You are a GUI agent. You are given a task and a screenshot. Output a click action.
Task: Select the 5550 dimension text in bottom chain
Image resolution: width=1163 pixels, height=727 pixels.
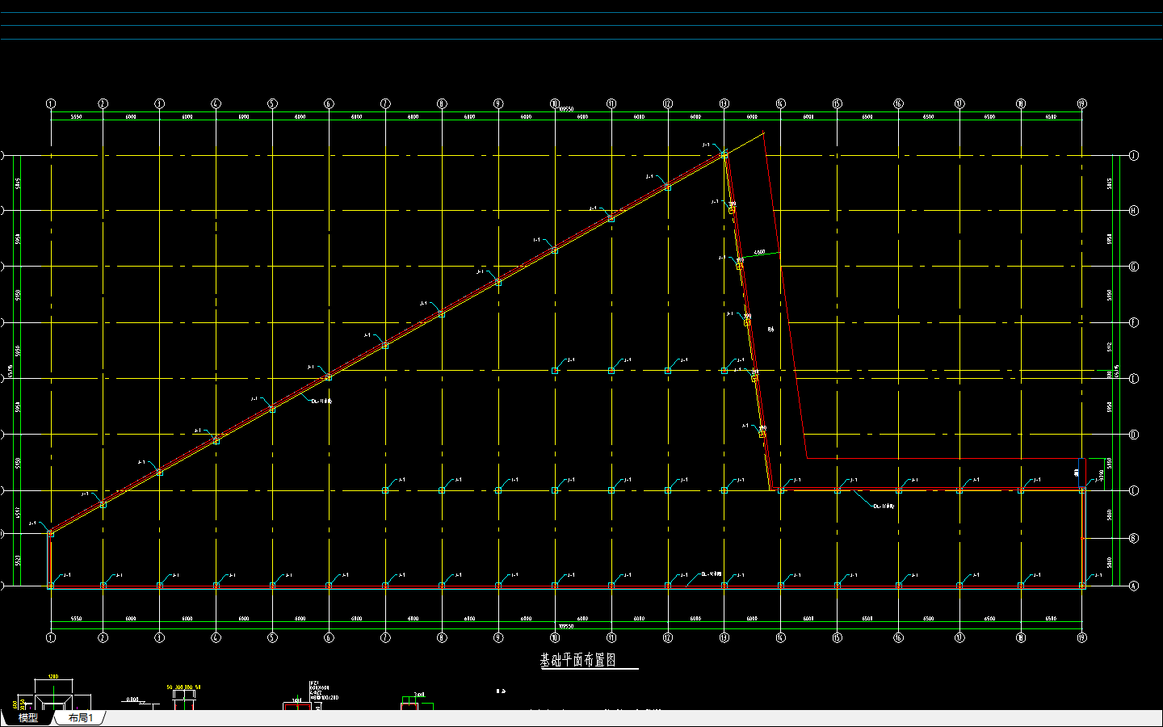(x=76, y=619)
